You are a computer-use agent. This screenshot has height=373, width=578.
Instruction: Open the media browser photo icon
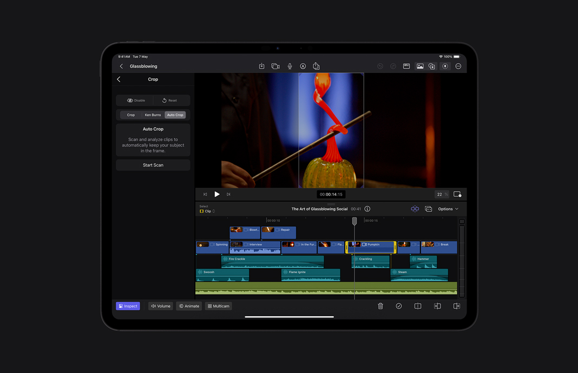(x=420, y=66)
